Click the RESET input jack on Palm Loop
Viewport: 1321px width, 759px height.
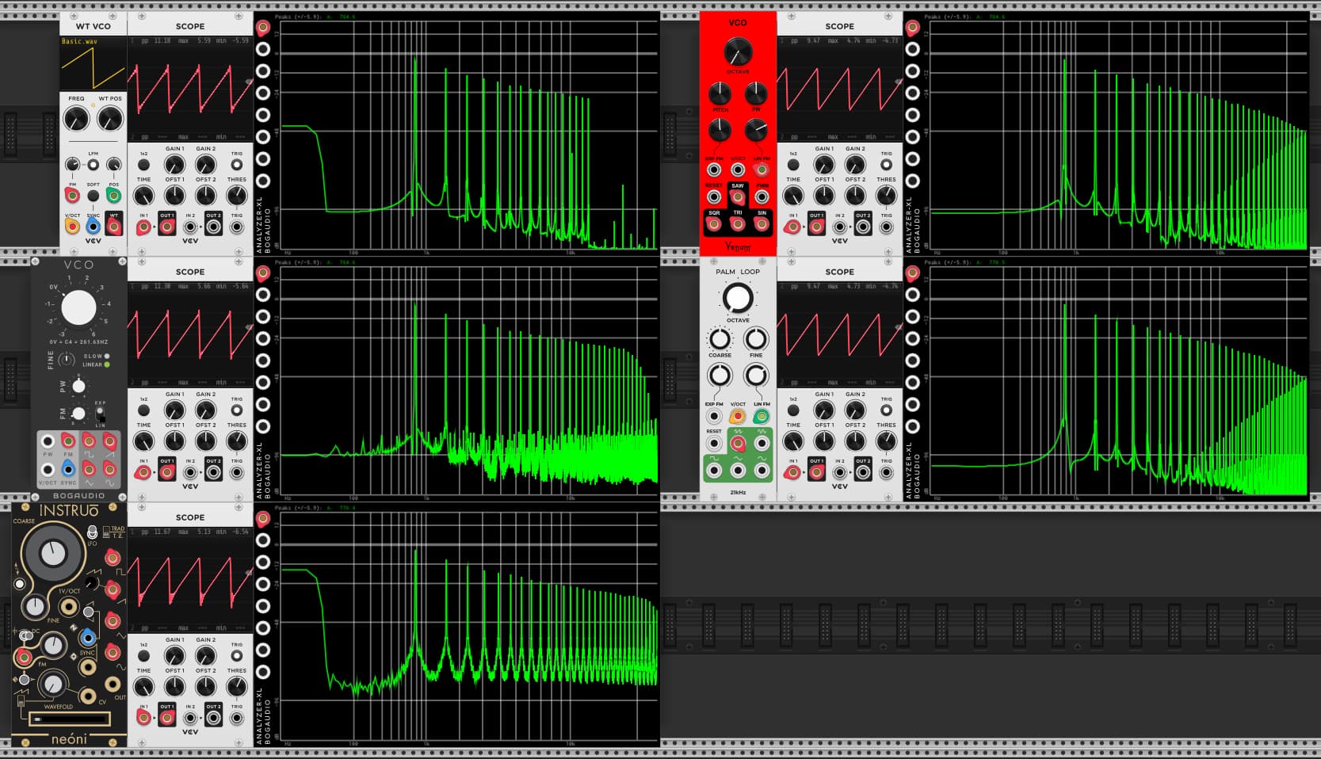[714, 444]
